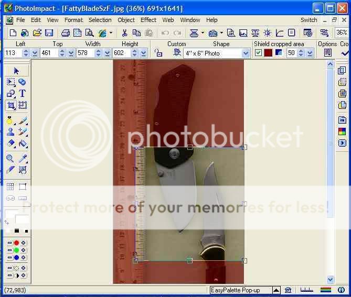The height and width of the screenshot is (297, 351).
Task: Click the Print icon in toolbar
Action: pos(66,33)
